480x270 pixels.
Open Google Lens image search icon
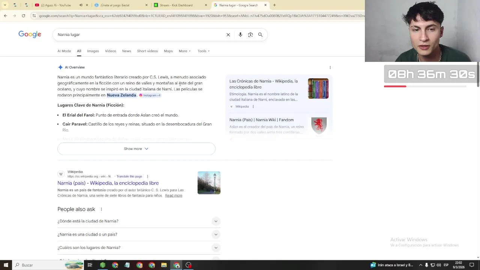tap(250, 34)
